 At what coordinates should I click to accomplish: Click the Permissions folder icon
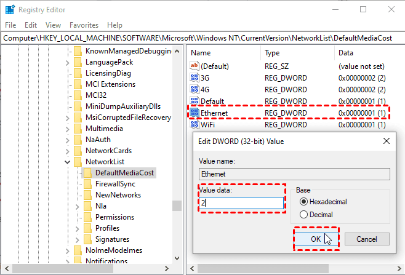click(x=87, y=217)
